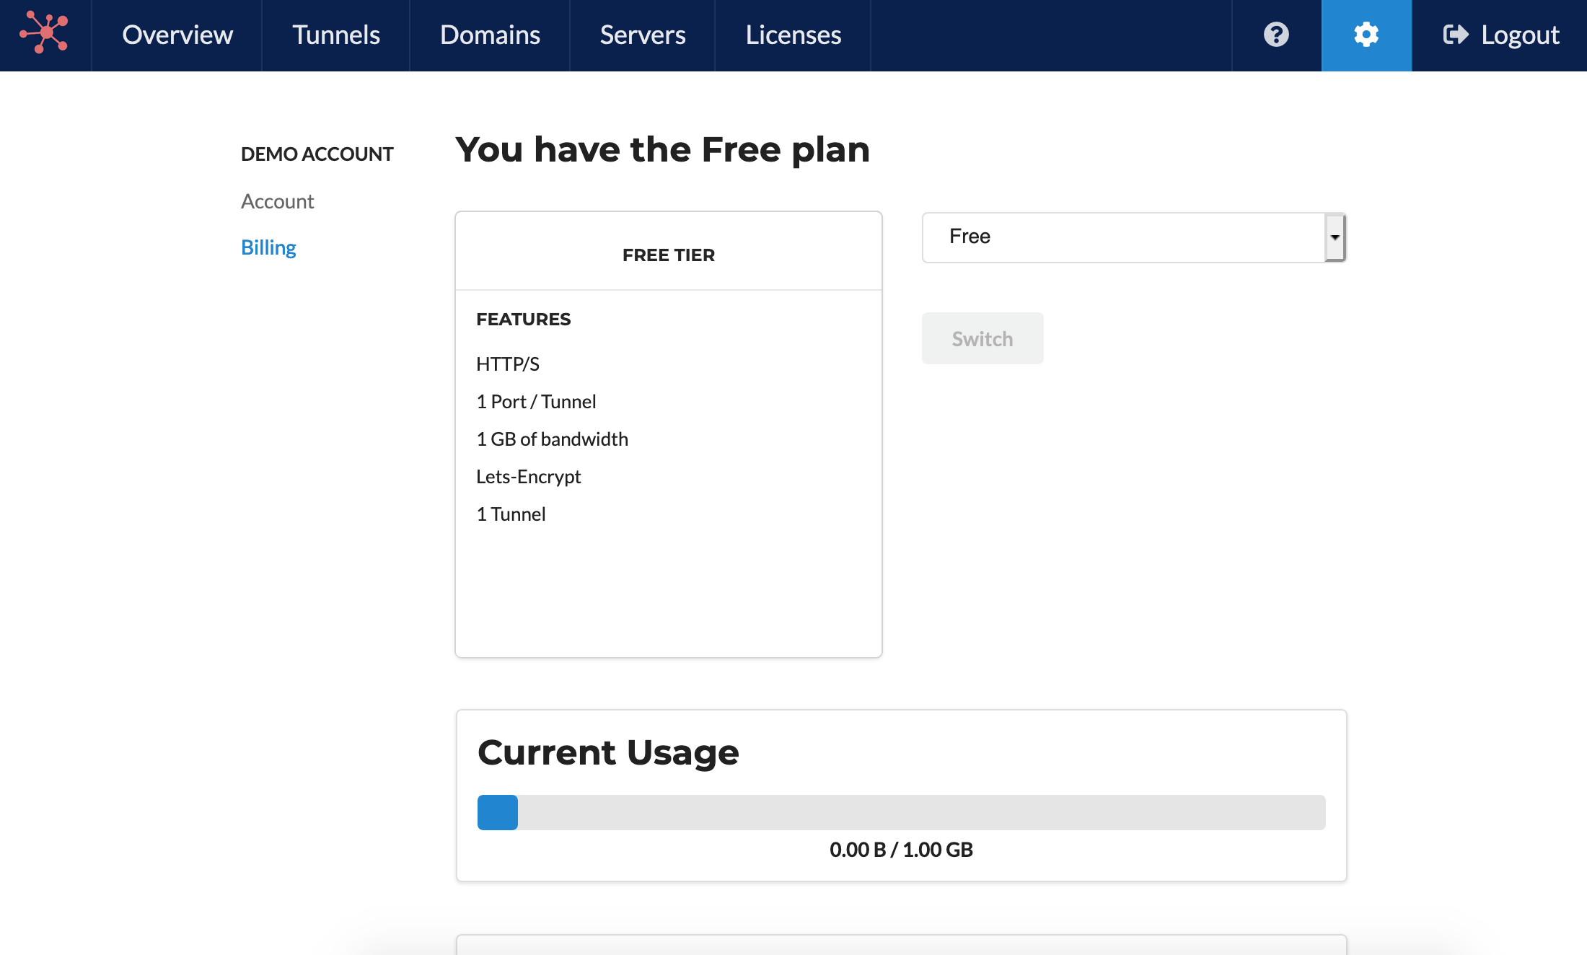
Task: Click the Switch plan button
Action: pos(982,338)
